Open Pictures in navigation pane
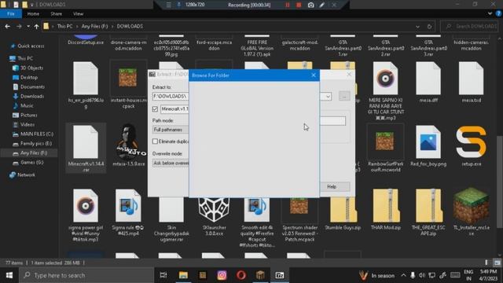 28,116
